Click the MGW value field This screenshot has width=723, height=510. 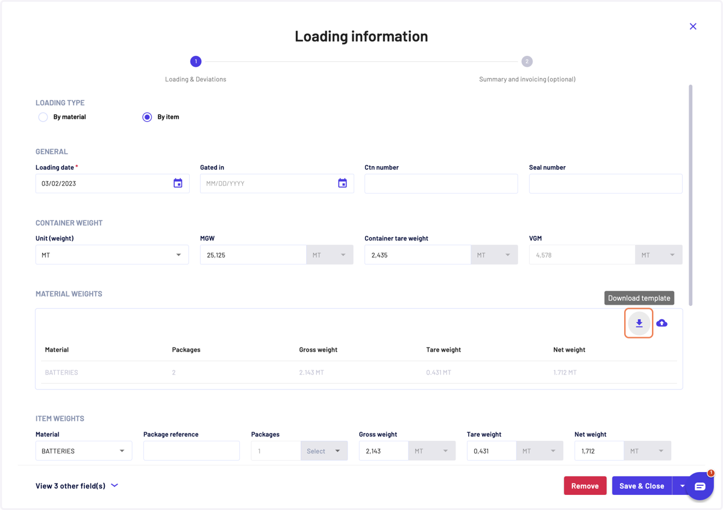click(253, 255)
